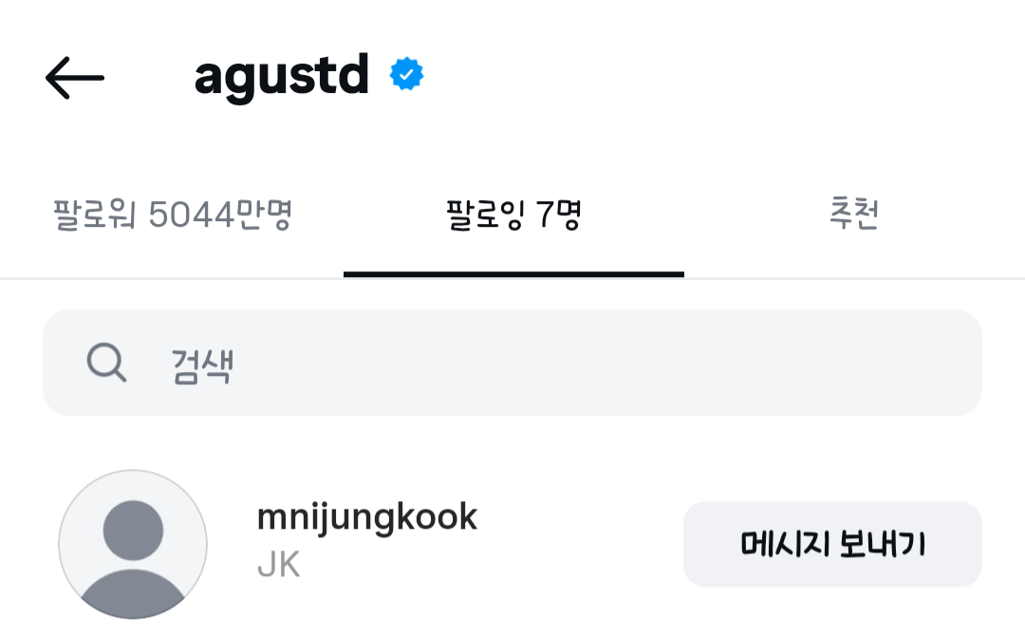Tap the back arrow icon
This screenshot has height=636, width=1025.
pos(74,77)
